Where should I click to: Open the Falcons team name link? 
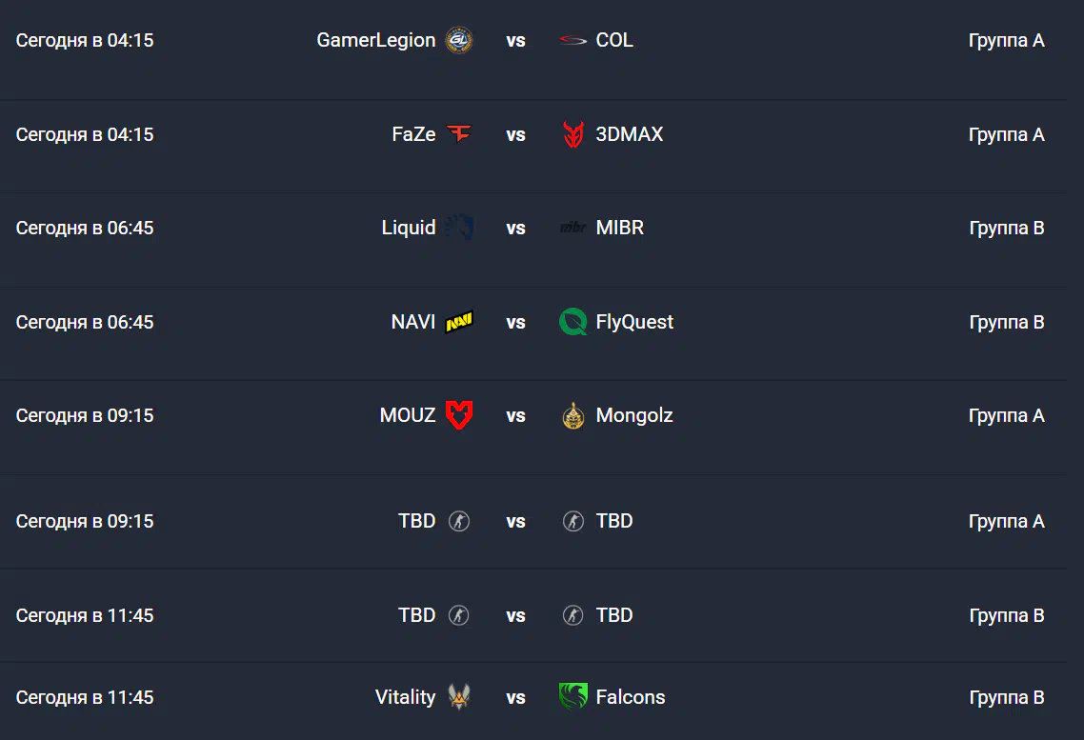[x=631, y=697]
